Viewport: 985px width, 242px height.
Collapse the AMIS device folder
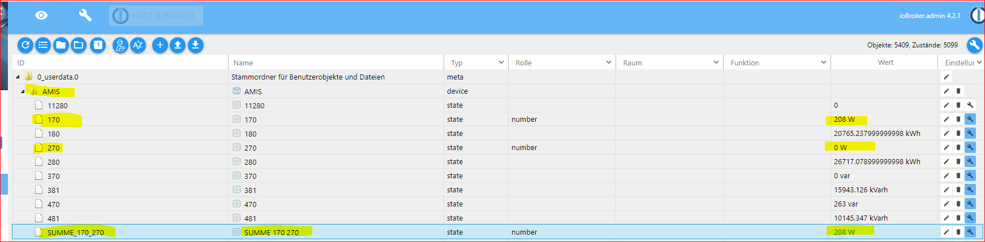point(23,91)
